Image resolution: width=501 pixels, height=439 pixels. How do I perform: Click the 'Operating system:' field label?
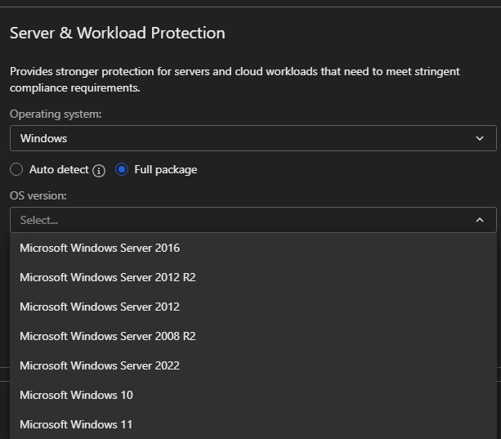point(56,114)
